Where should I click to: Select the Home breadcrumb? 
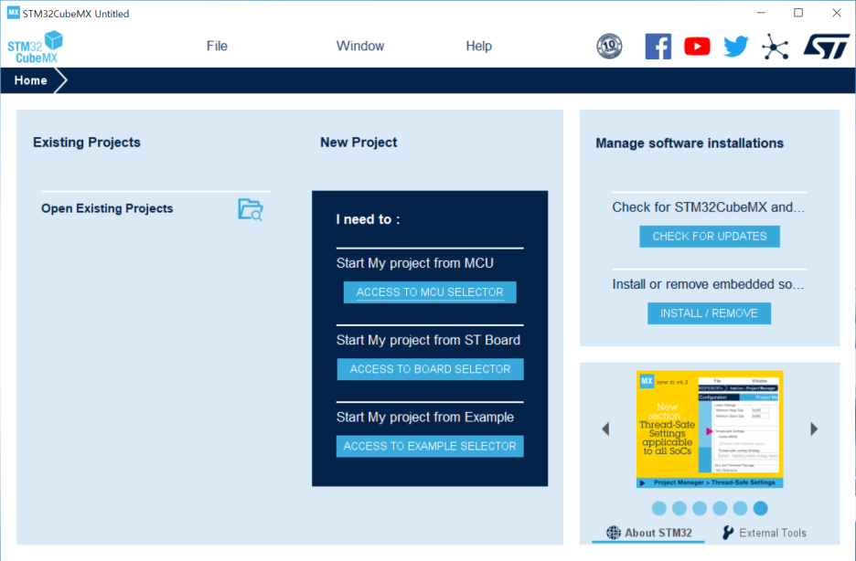click(x=30, y=80)
